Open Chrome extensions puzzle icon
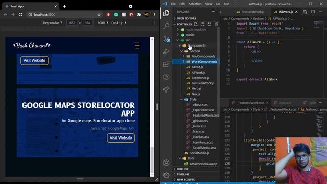The height and width of the screenshot is (184, 327). (139, 15)
